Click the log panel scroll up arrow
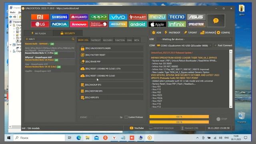This screenshot has height=144, width=256. (231, 51)
